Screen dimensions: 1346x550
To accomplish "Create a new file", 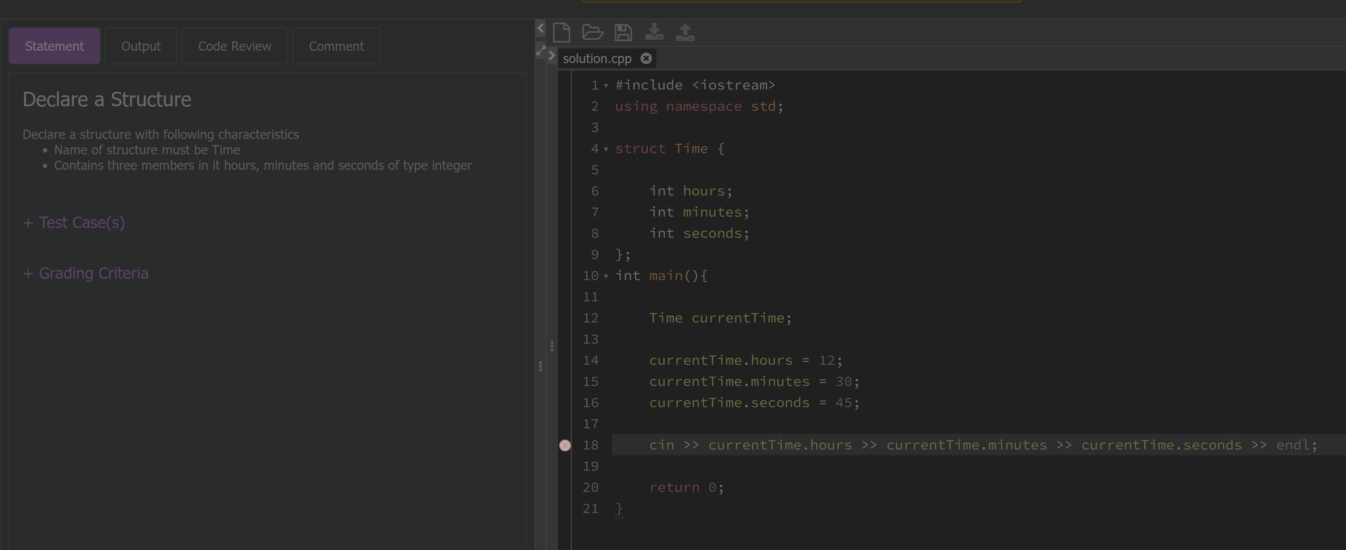I will click(x=562, y=32).
